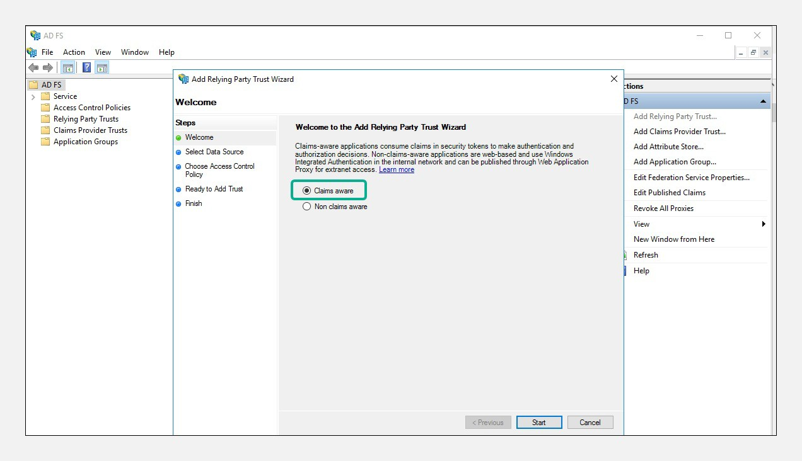Click the blue Help question mark icon
Screen dimensions: 802x461
click(x=86, y=68)
